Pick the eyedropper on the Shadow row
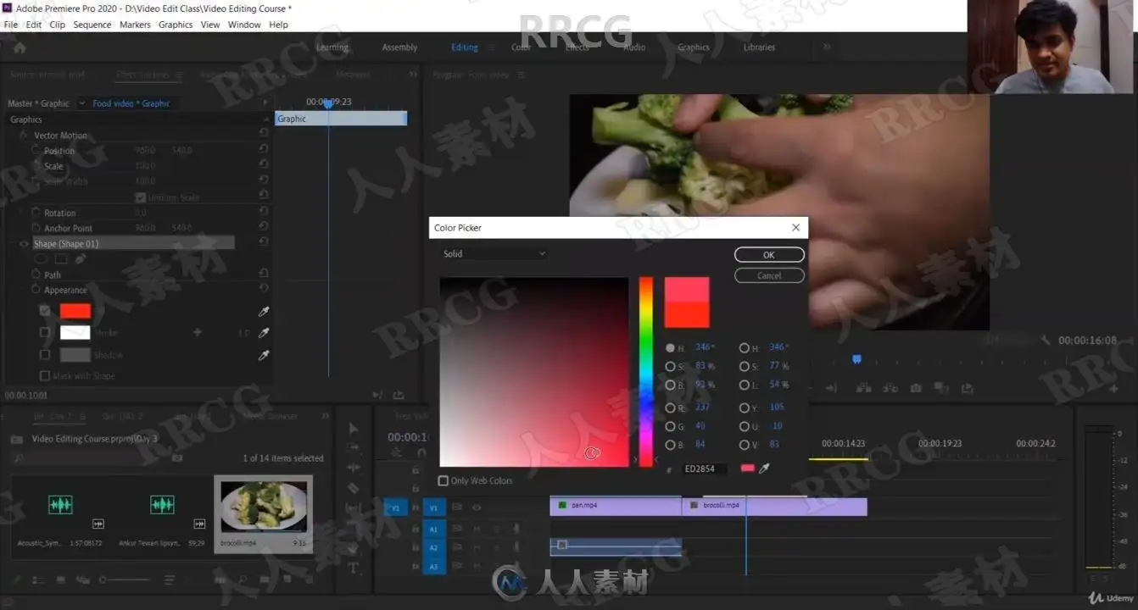The height and width of the screenshot is (610, 1138). tap(264, 356)
